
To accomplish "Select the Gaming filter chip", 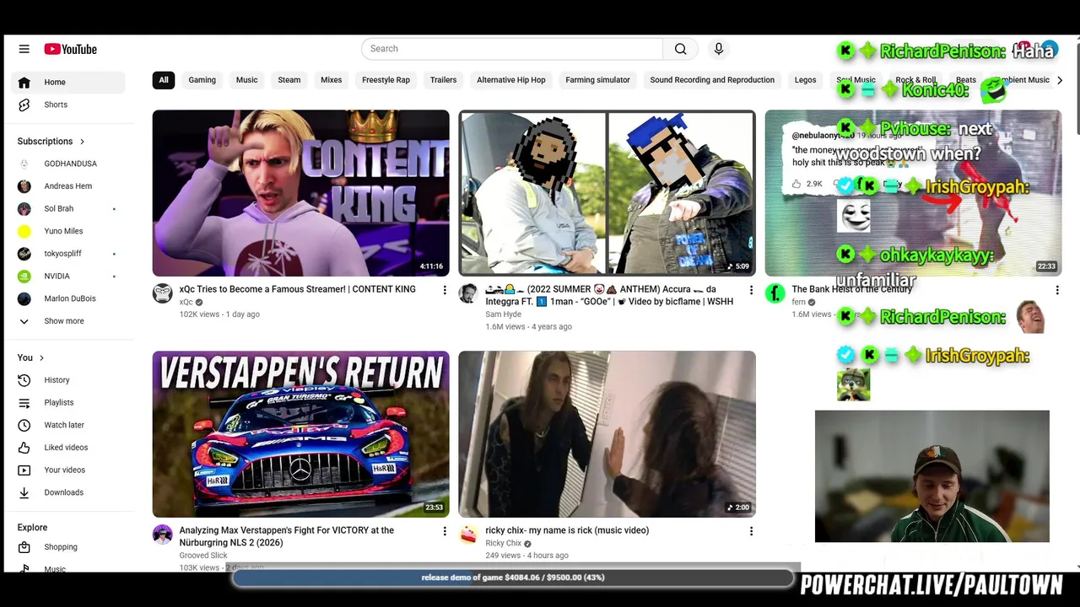I will coord(202,80).
